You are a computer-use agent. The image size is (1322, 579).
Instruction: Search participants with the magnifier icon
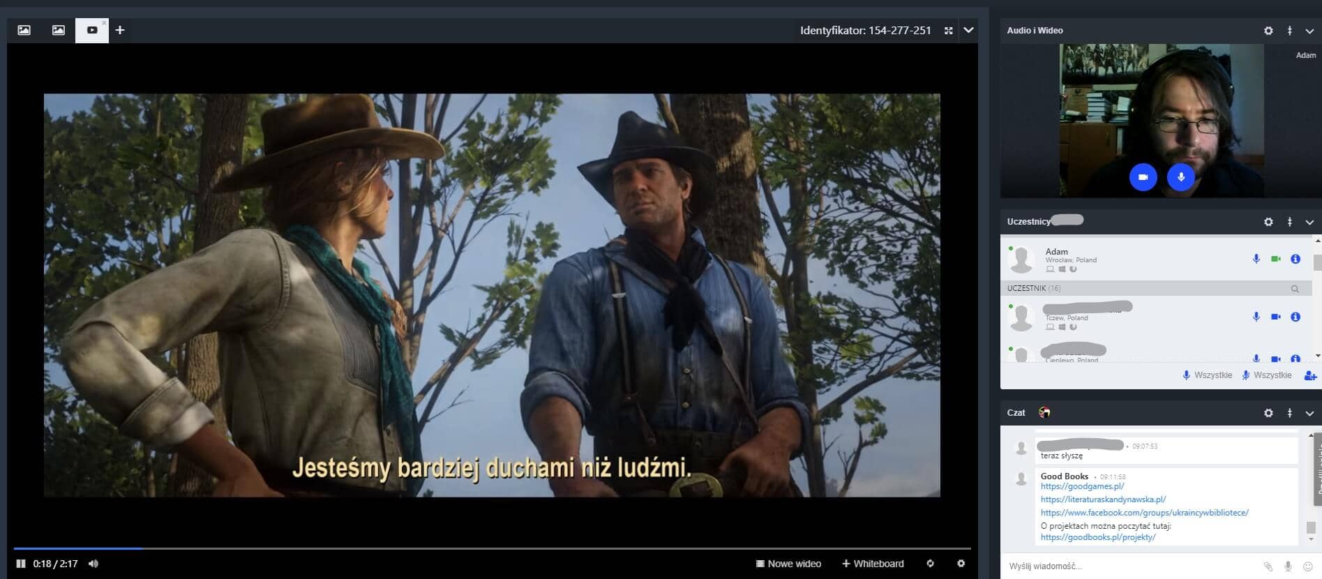click(1295, 289)
